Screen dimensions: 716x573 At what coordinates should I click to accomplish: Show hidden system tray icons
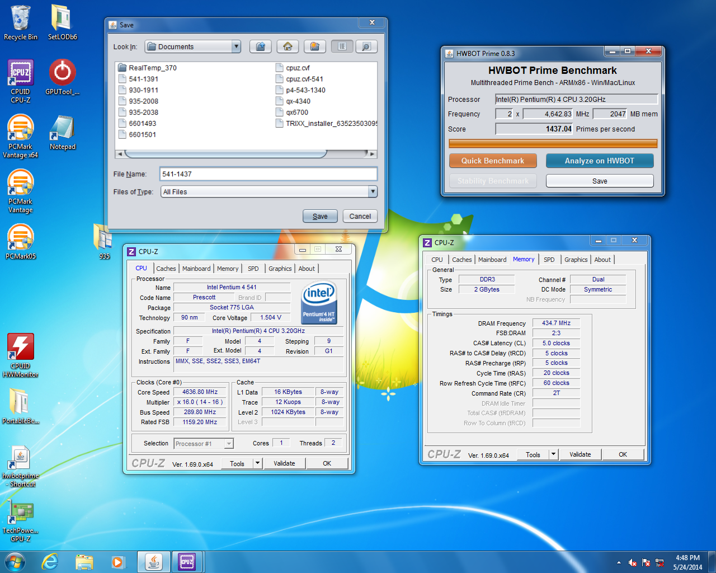click(619, 562)
